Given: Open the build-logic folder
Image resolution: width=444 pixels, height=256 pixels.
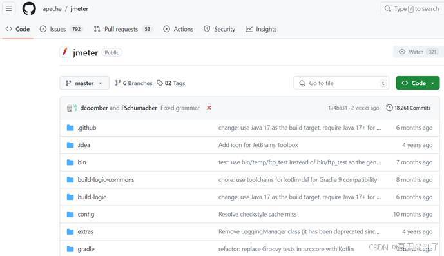Looking at the screenshot, I should [x=92, y=197].
